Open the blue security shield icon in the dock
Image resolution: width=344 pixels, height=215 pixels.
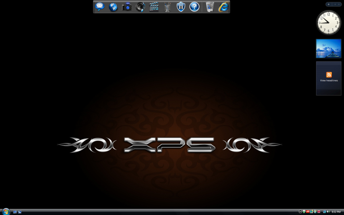(181, 7)
